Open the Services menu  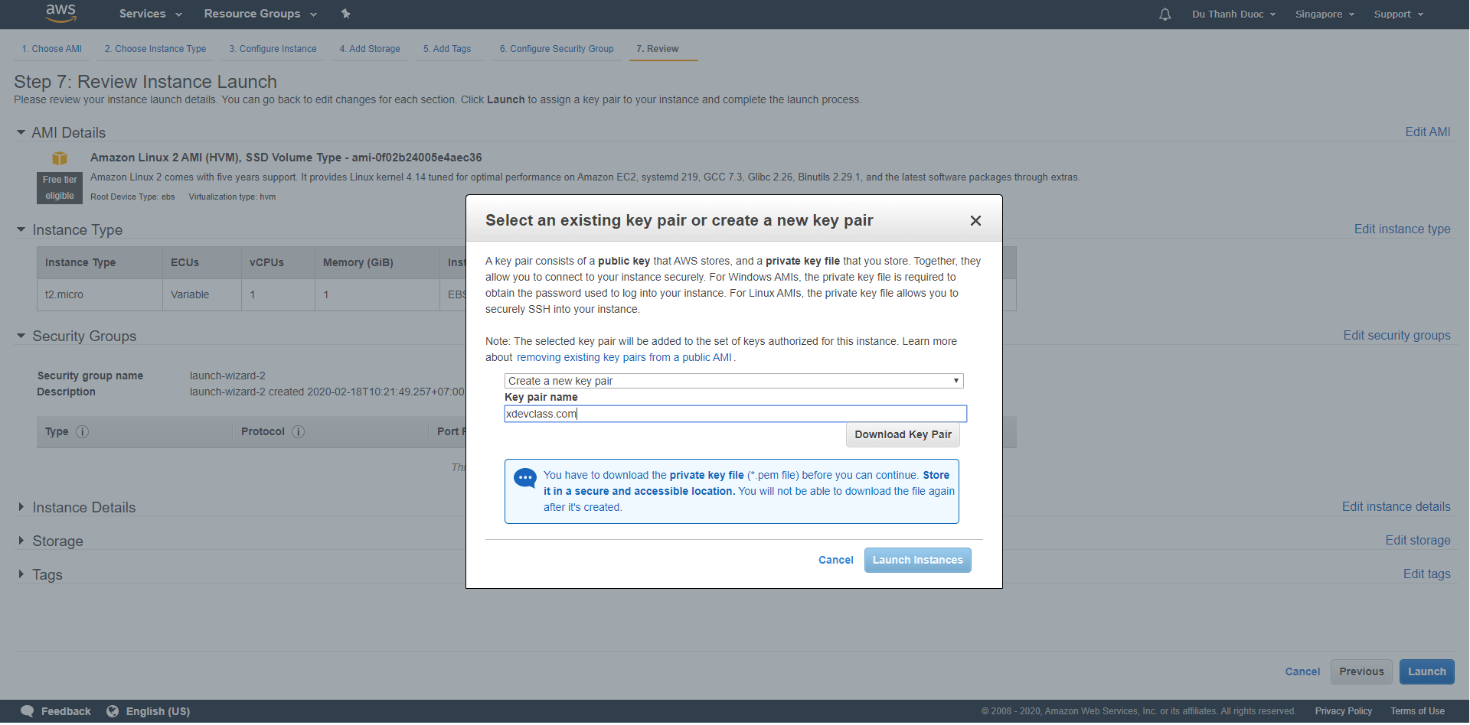pos(151,14)
